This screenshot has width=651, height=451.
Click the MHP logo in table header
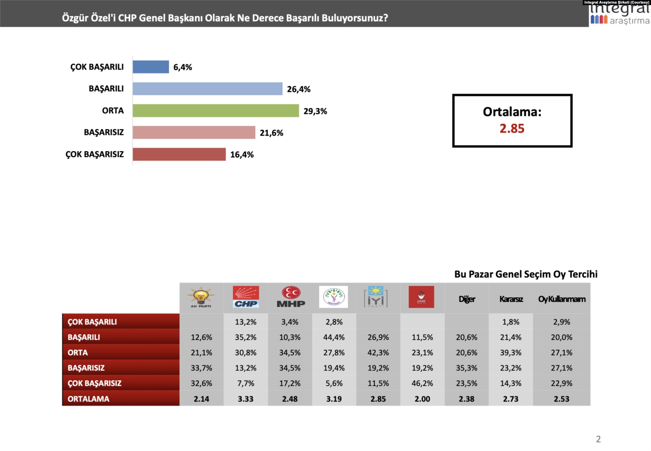[291, 297]
